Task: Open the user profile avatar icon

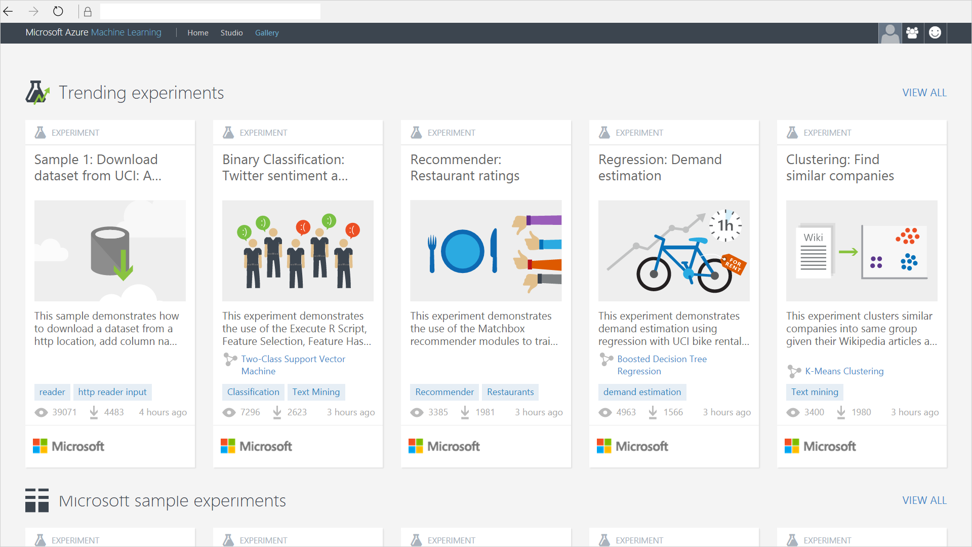Action: click(889, 33)
